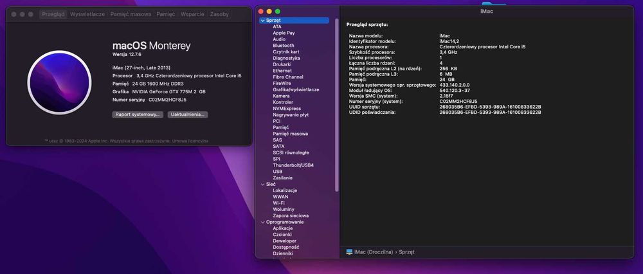This screenshot has width=643, height=274.
Task: Close the system report window
Action: 261,12
